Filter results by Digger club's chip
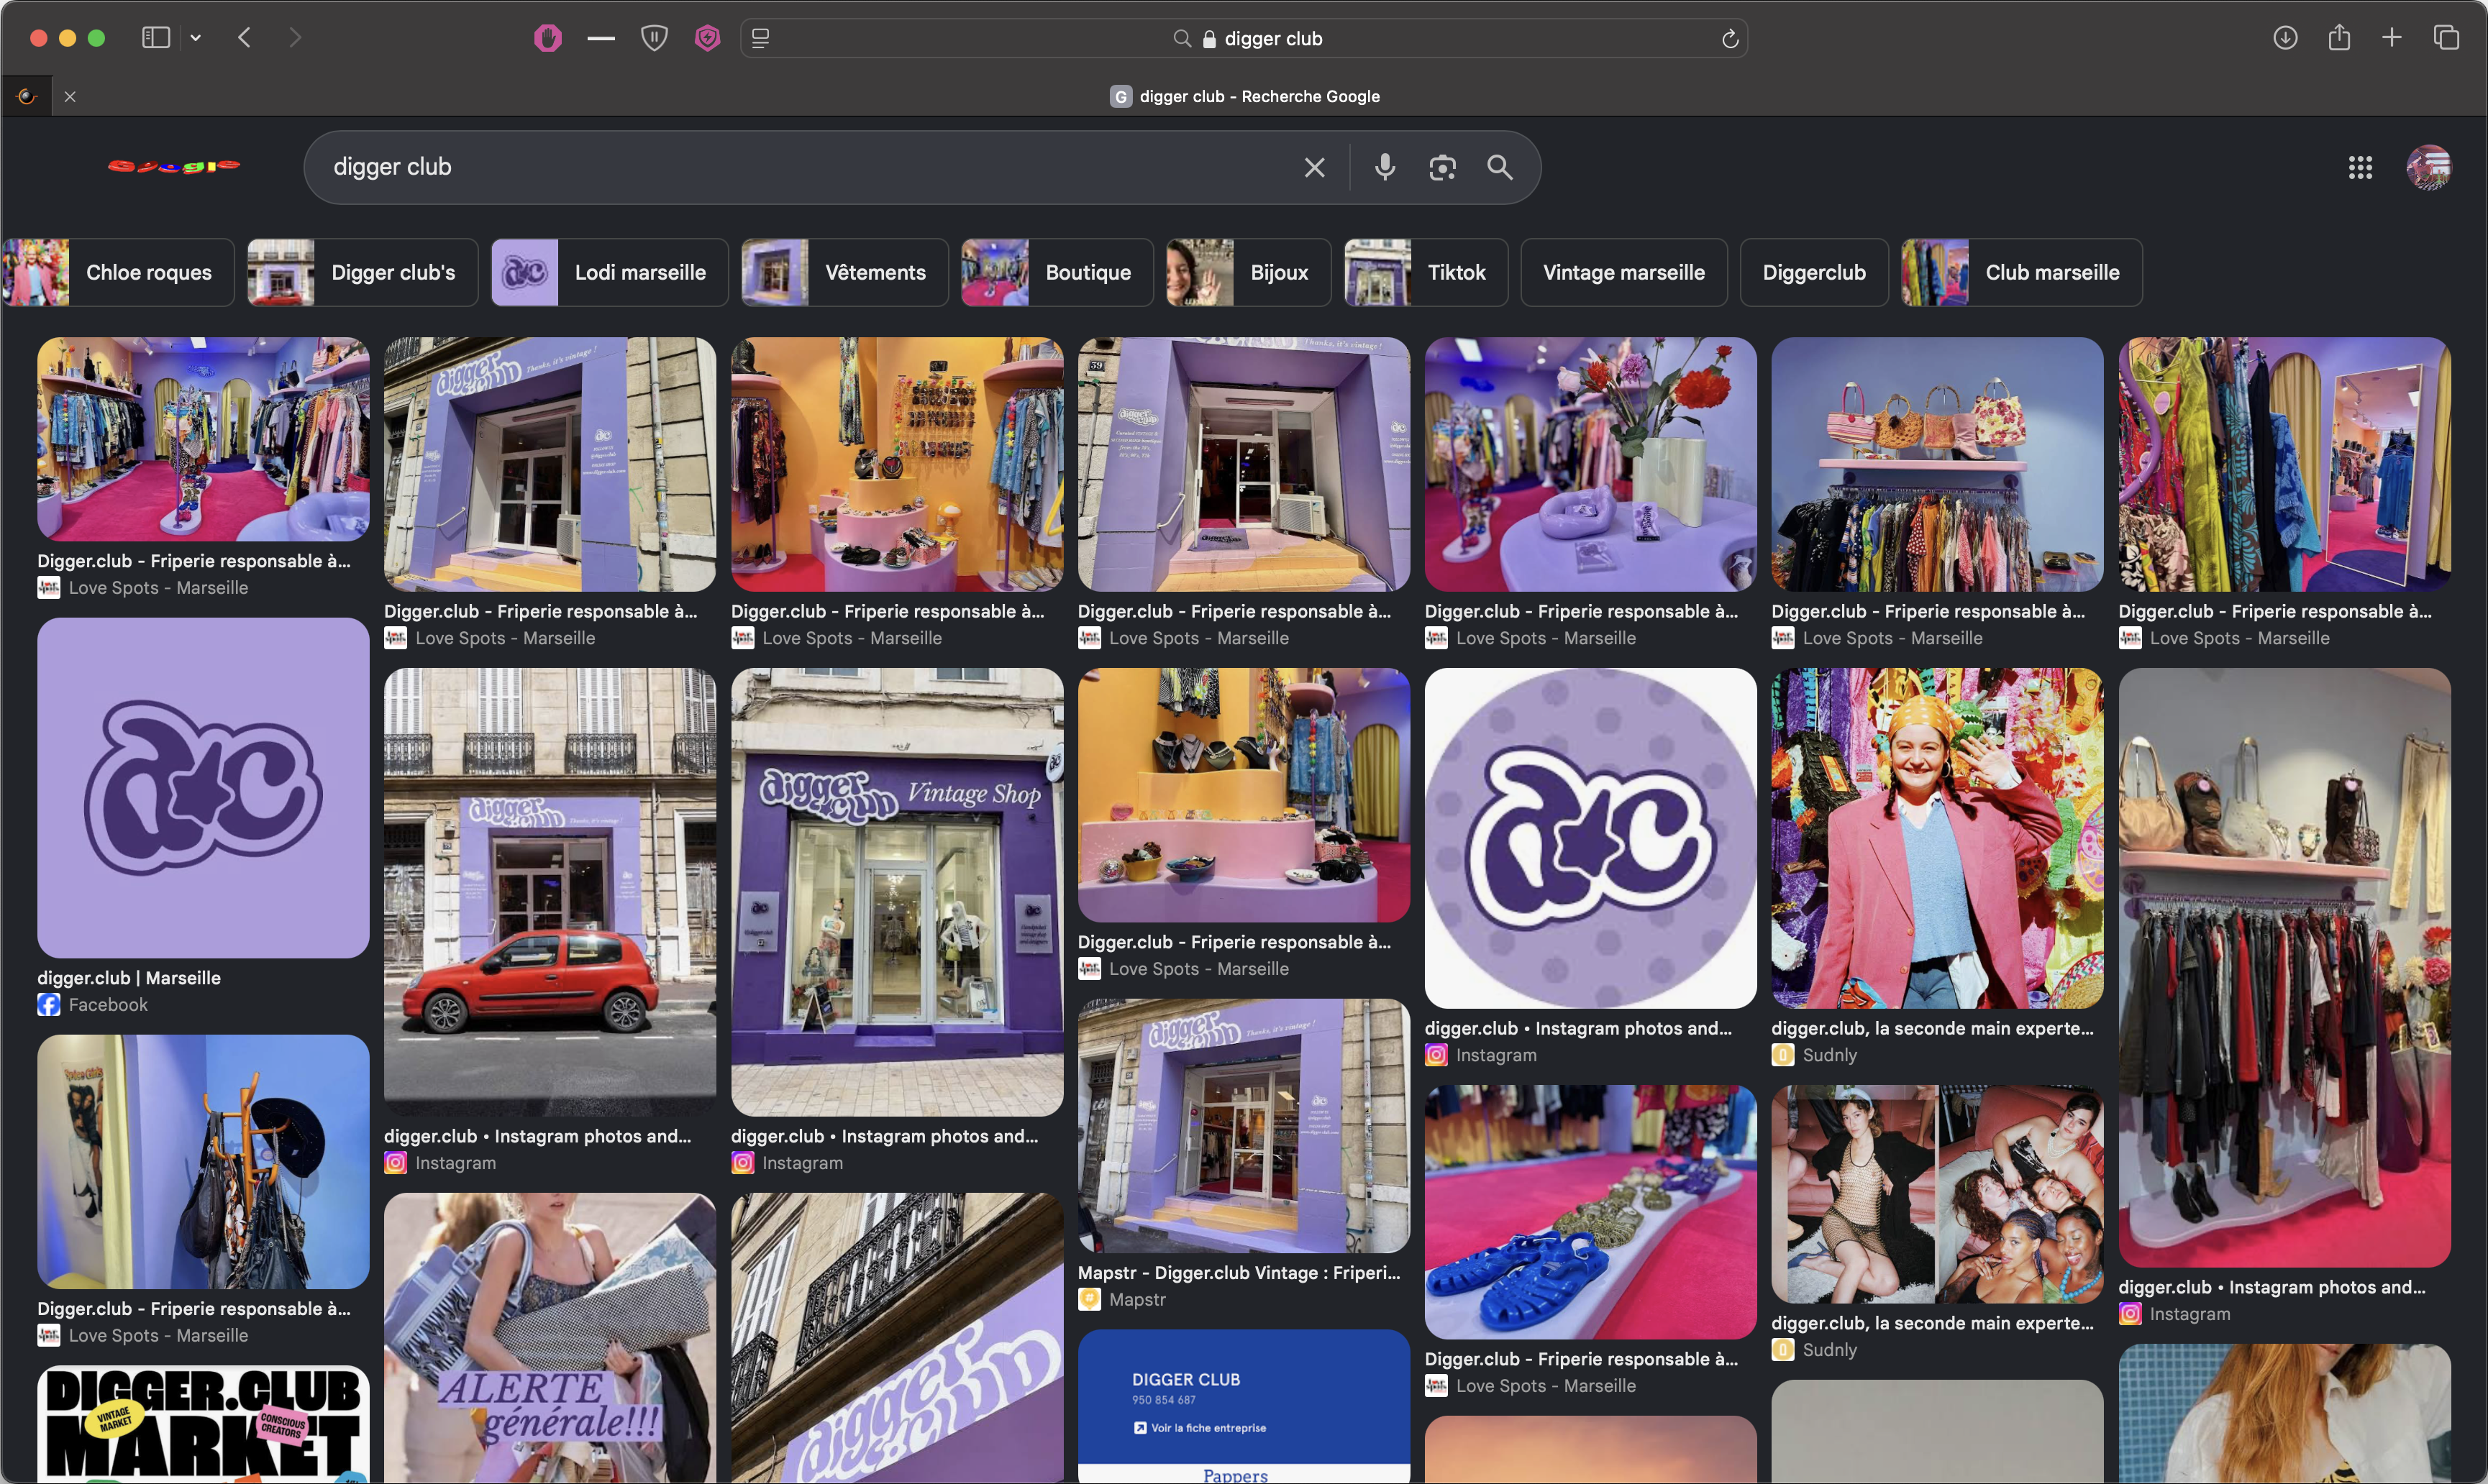Viewport: 2488px width, 1484px height. click(x=362, y=272)
